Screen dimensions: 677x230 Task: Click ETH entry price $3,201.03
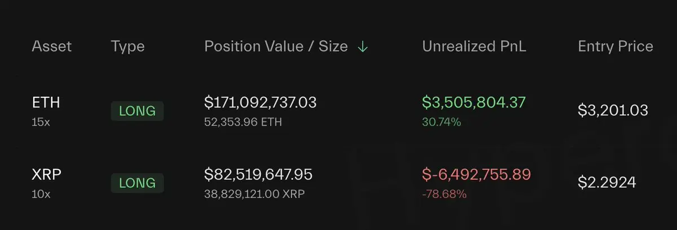click(613, 110)
